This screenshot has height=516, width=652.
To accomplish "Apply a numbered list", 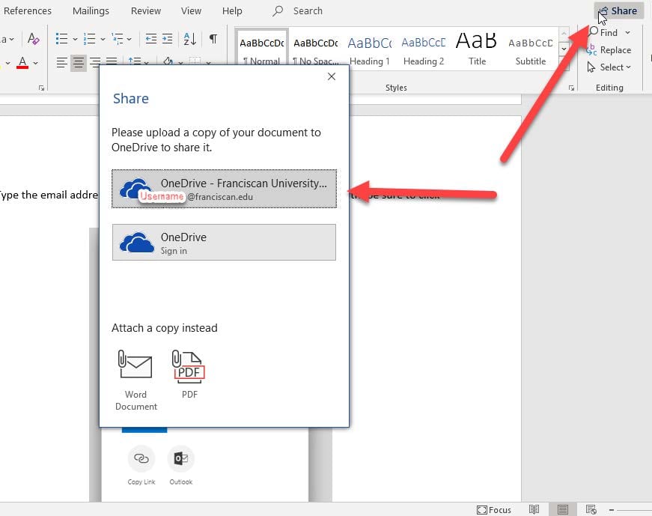I will [x=89, y=39].
